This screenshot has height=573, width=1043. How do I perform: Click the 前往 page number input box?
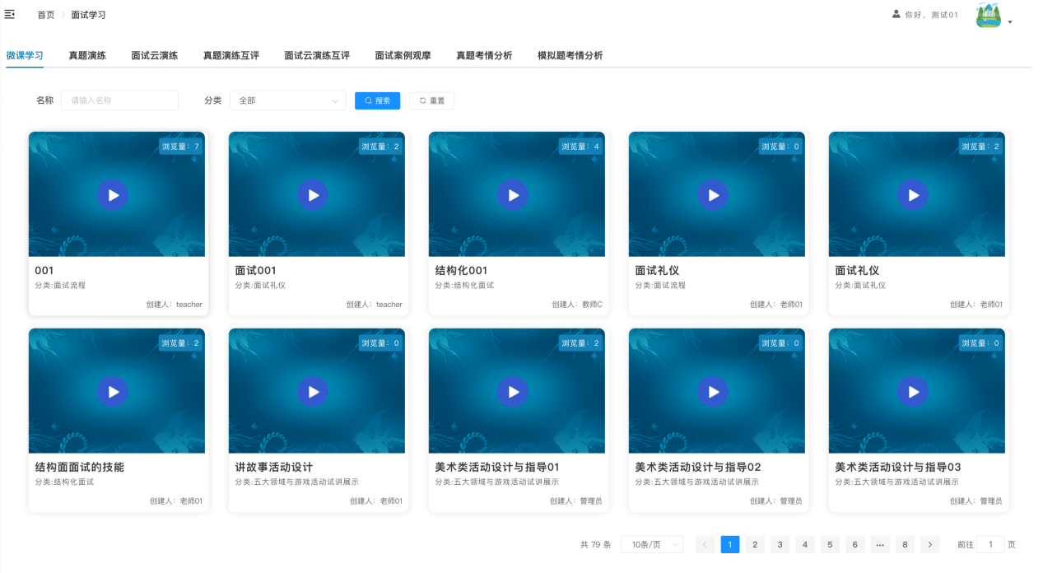pyautogui.click(x=990, y=545)
